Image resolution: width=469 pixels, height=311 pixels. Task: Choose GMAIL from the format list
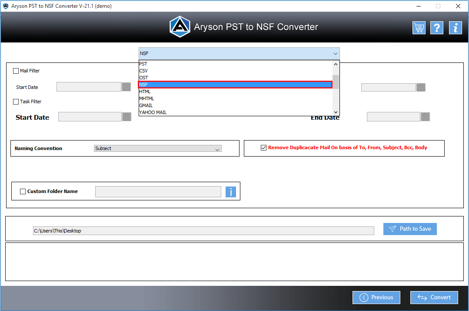tap(236, 105)
